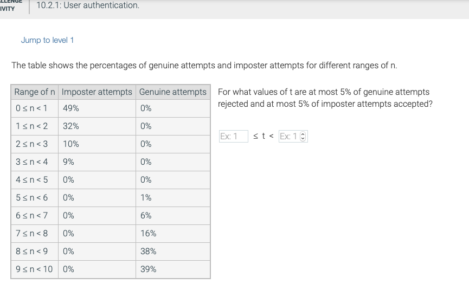469x290 pixels.
Task: Click the 49% imposter attempts cell
Action: (97, 108)
